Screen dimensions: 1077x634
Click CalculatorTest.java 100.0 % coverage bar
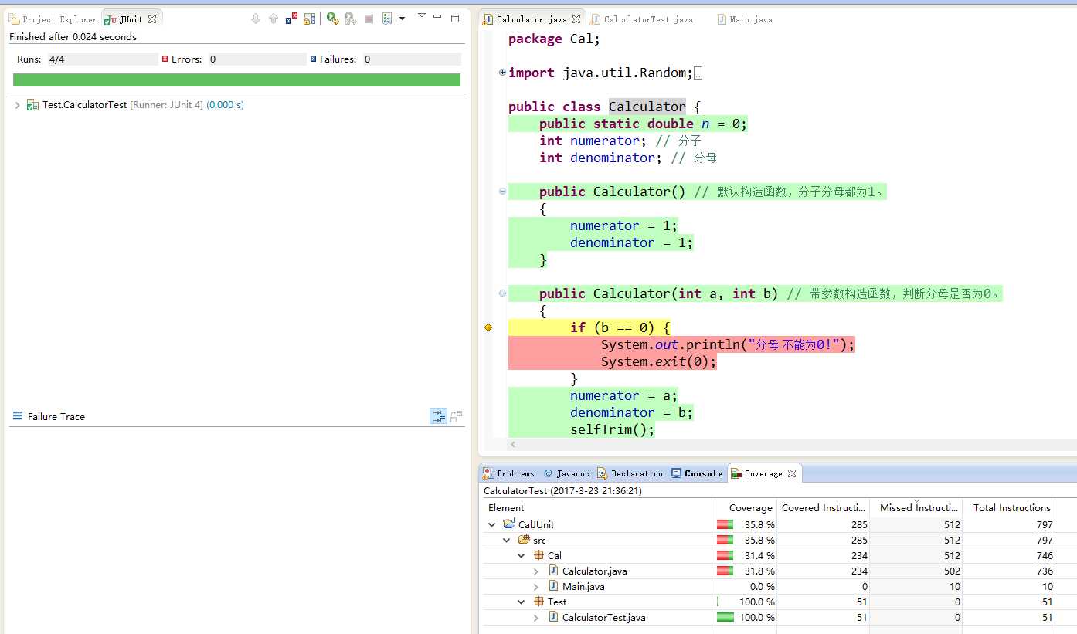coord(725,618)
